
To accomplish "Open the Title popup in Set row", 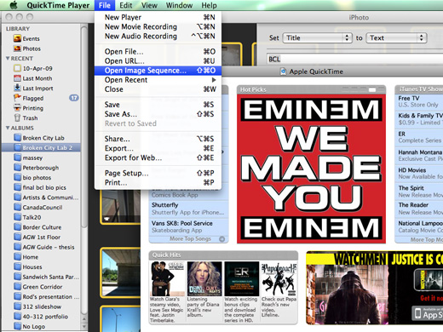I will pos(317,37).
